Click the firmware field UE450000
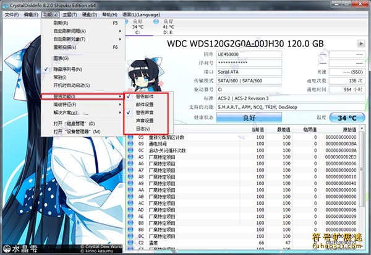371x255 pixels. 249,54
